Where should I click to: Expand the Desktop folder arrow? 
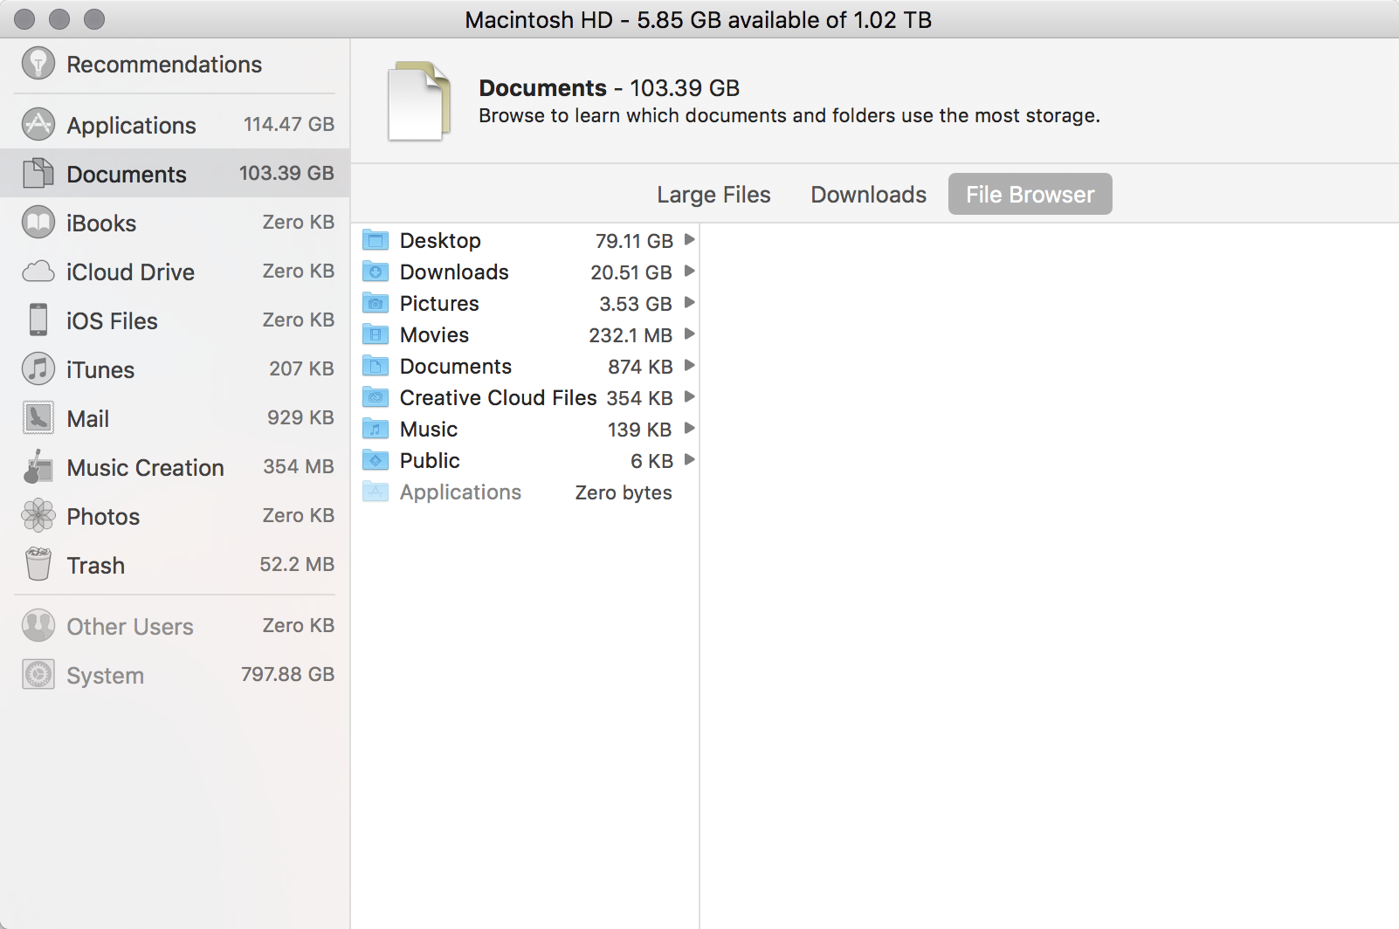[690, 239]
